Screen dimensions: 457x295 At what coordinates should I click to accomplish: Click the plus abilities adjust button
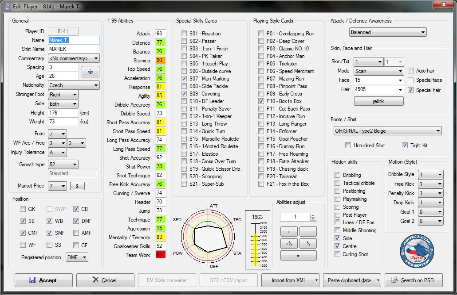coord(289,232)
